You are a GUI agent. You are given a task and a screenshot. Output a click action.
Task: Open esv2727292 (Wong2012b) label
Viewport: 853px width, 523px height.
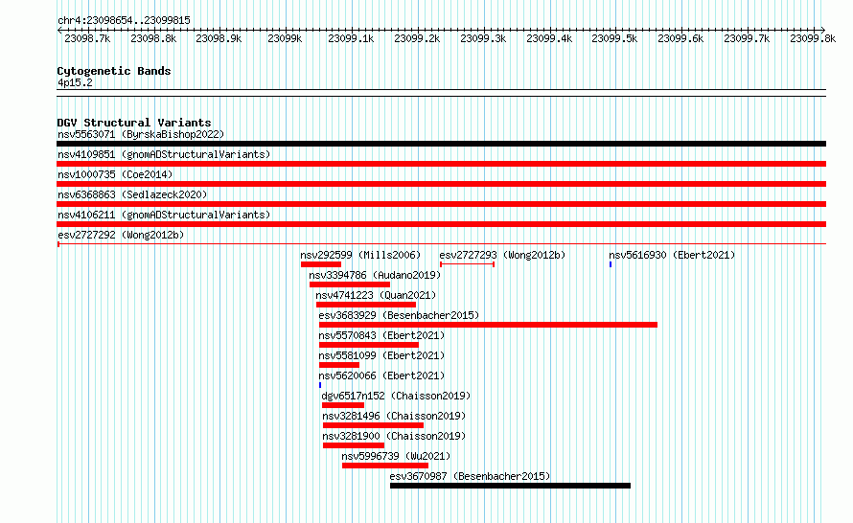121,235
